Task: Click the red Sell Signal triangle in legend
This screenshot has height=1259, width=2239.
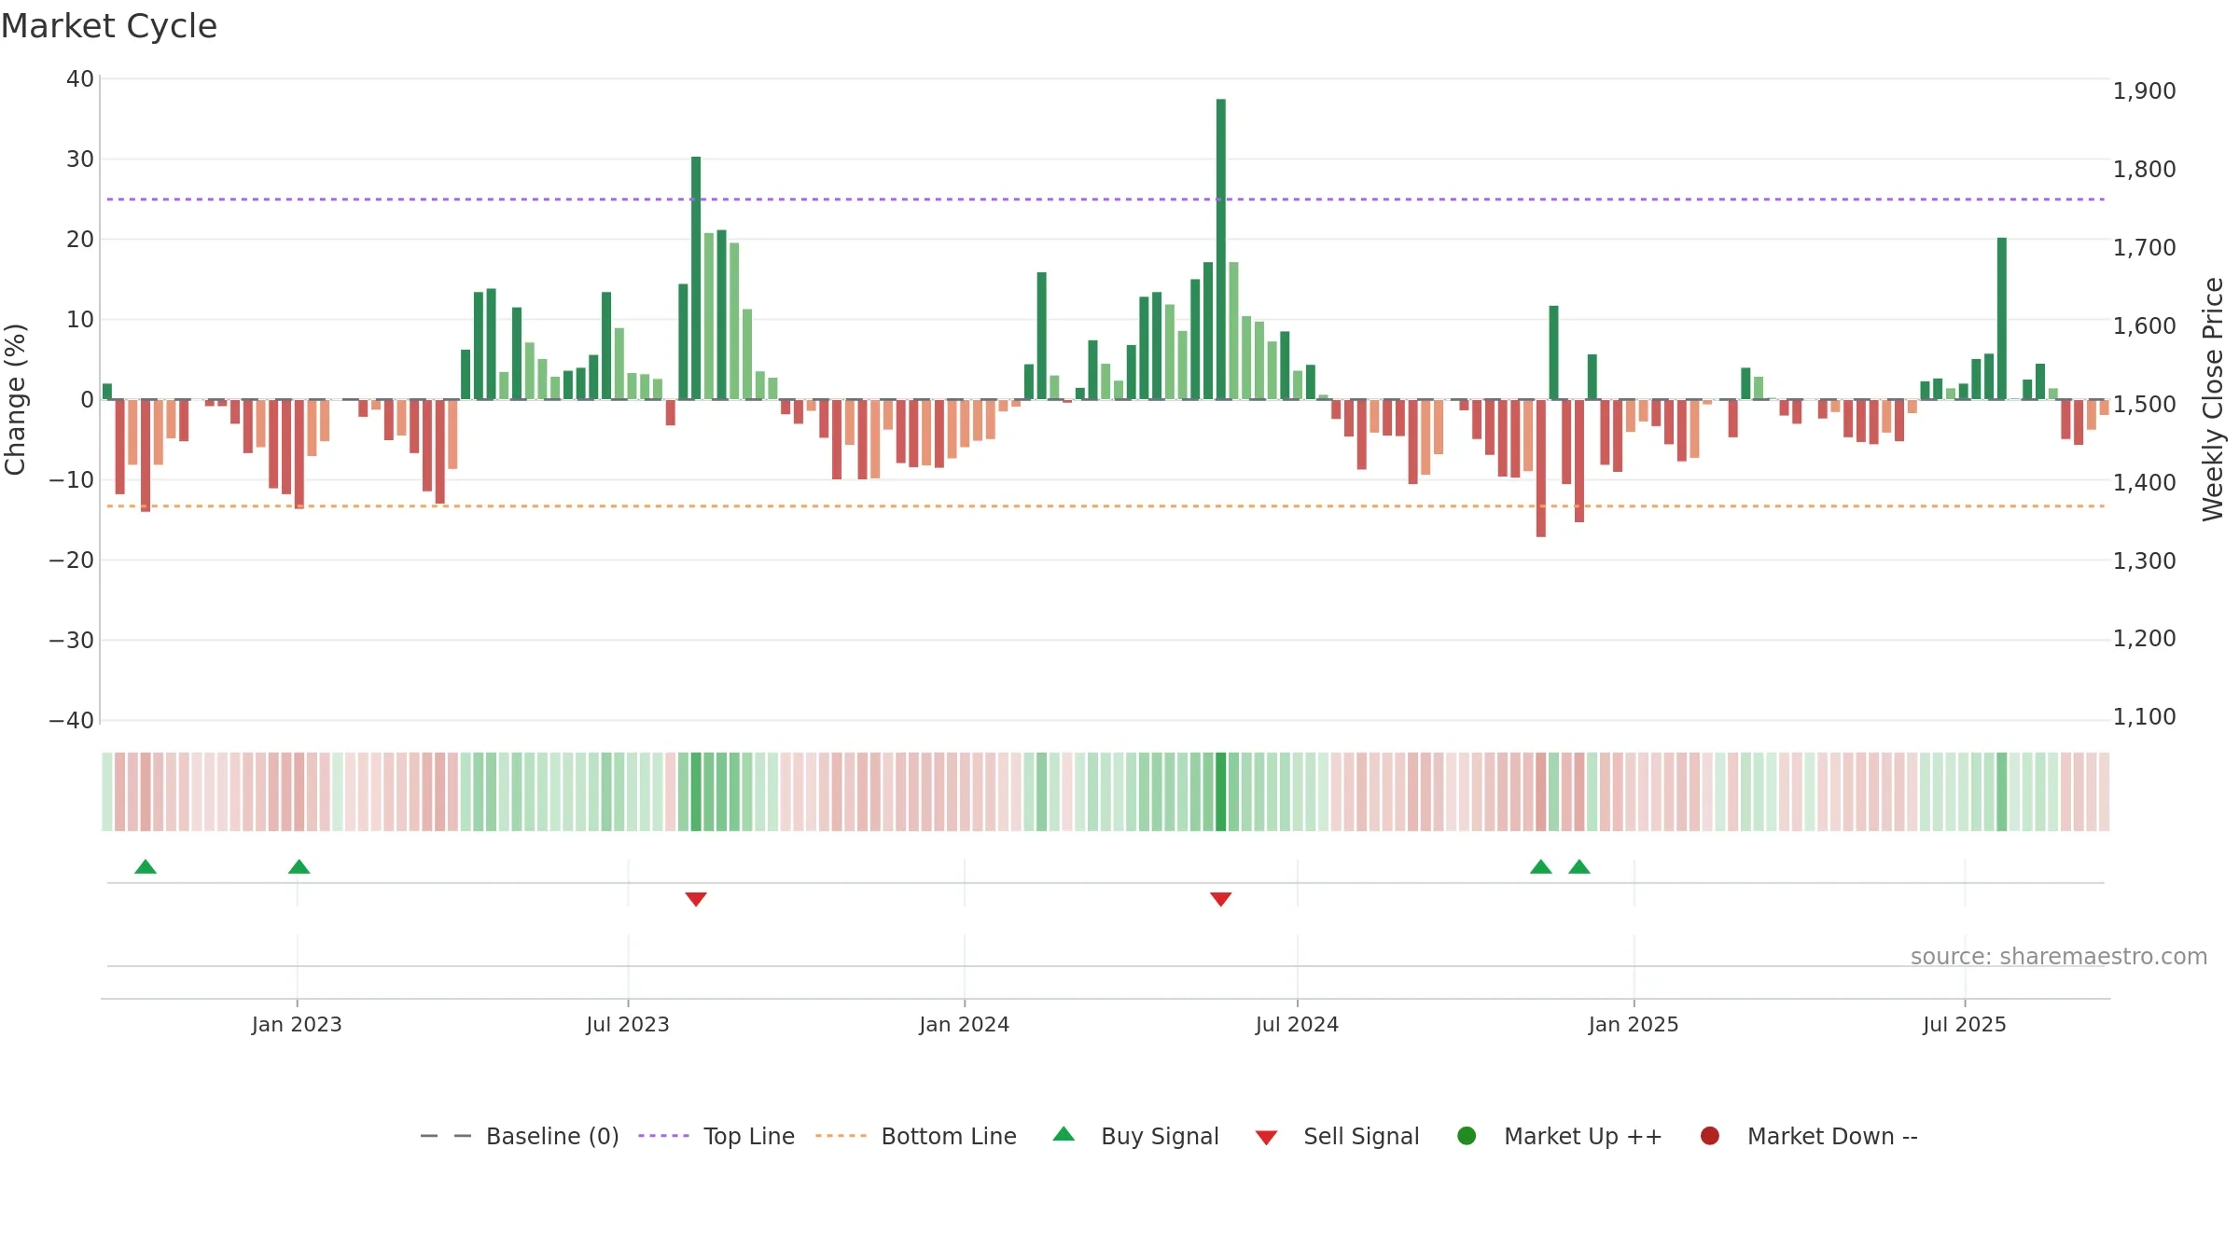Action: (1266, 1138)
